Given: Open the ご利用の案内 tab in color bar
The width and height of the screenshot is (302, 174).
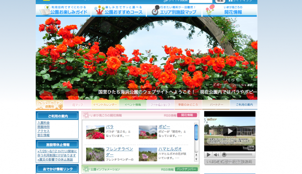Looking at the screenshot, I should click(x=243, y=105).
